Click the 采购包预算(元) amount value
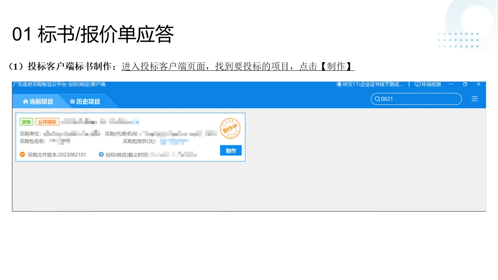Viewport: 498px width, 280px height. pyautogui.click(x=174, y=141)
